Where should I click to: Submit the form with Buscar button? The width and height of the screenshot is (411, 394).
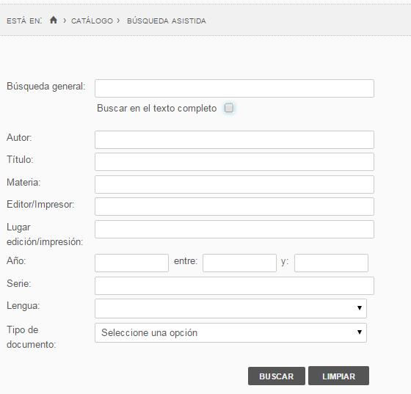click(x=277, y=376)
